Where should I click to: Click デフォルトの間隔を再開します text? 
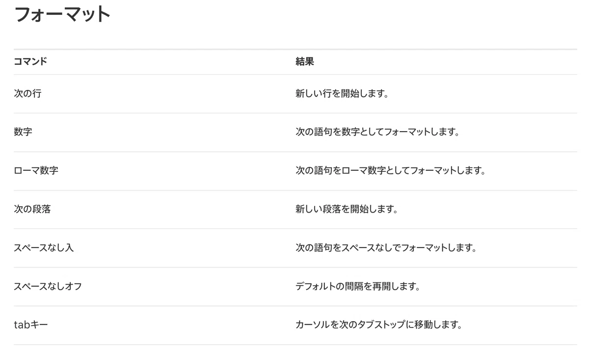pos(358,286)
